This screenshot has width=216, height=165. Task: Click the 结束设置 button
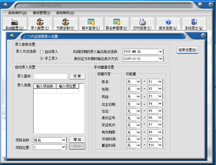pos(188,50)
